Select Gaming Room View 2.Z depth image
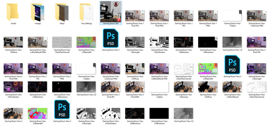 coord(86,87)
